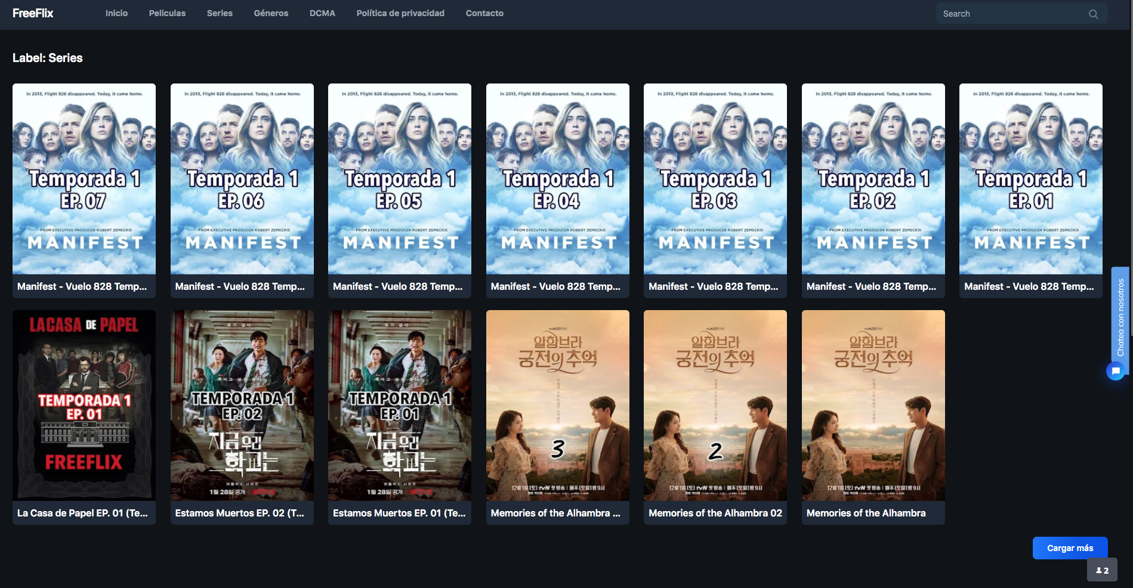Click the Manifest title under EP. 03 poster
1133x588 pixels.
click(714, 286)
